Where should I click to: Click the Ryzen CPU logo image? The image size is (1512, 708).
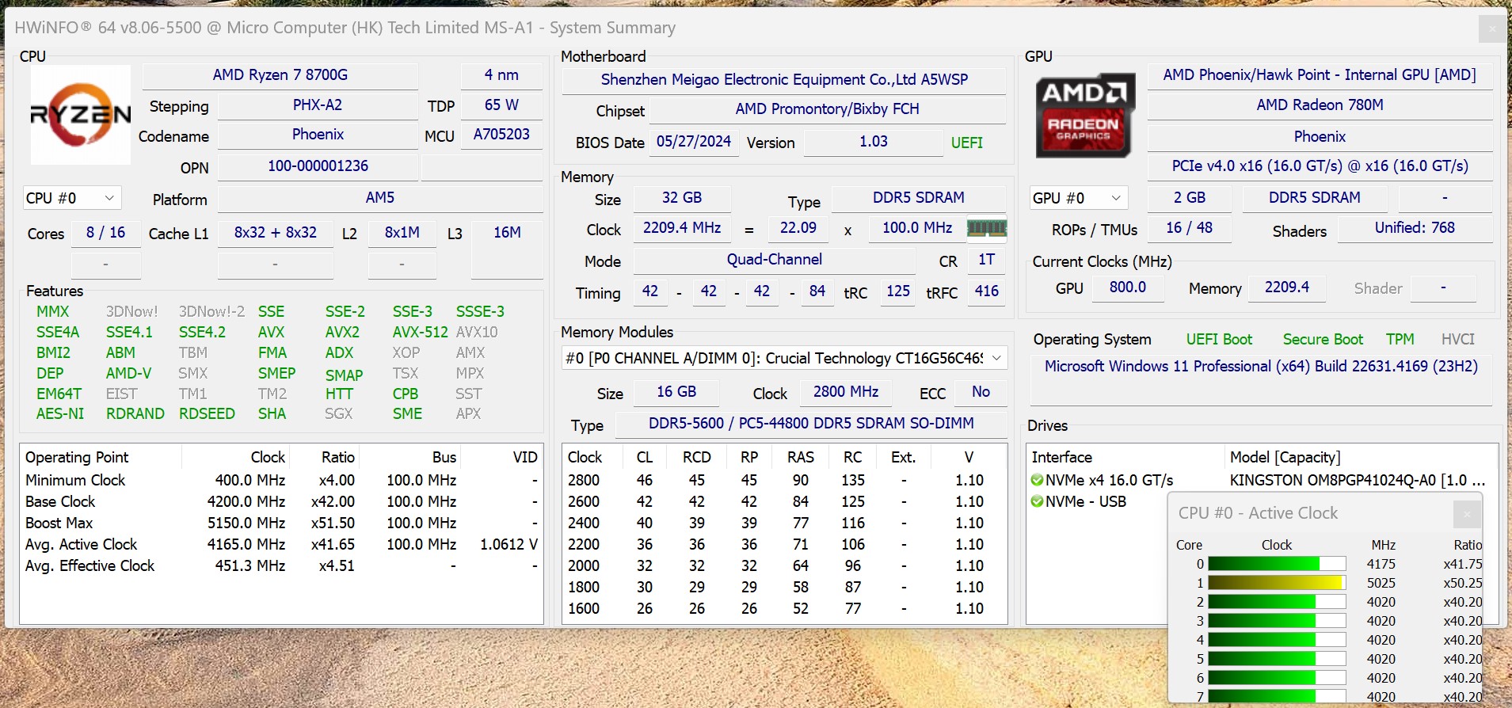(80, 115)
